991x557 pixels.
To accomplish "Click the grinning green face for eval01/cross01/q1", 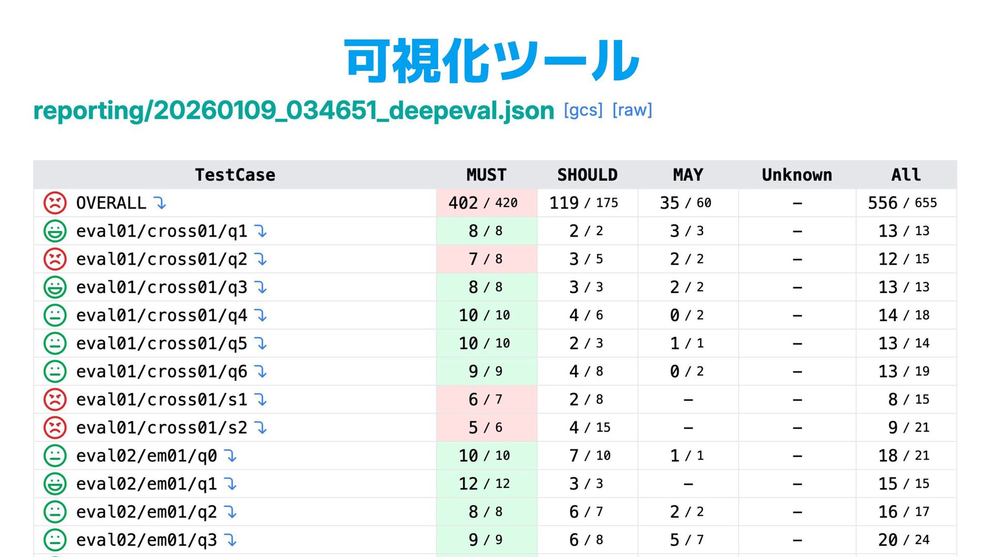I will [55, 231].
